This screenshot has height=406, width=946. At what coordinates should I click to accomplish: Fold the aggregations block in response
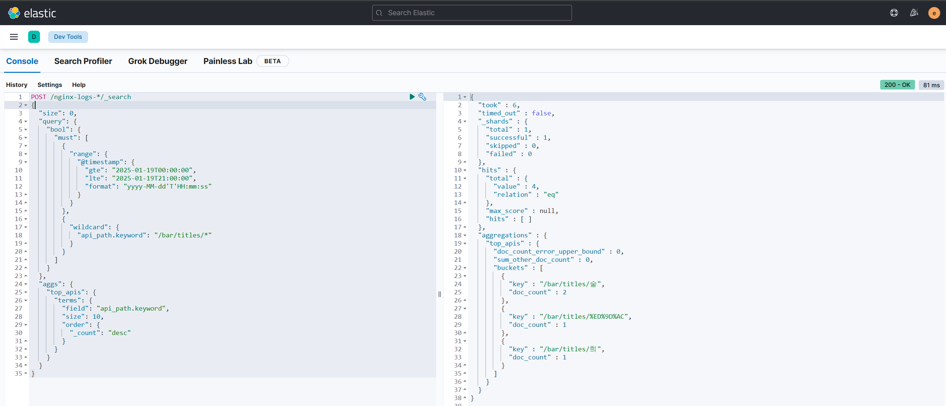(465, 236)
